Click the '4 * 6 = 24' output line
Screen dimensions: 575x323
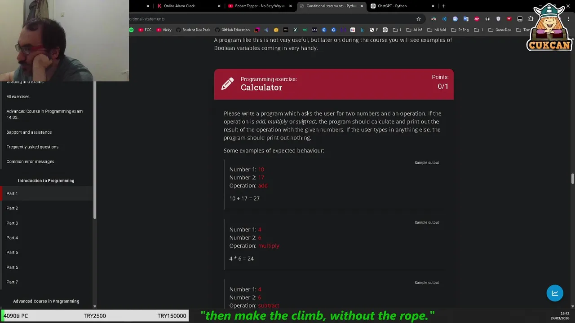tap(241, 258)
